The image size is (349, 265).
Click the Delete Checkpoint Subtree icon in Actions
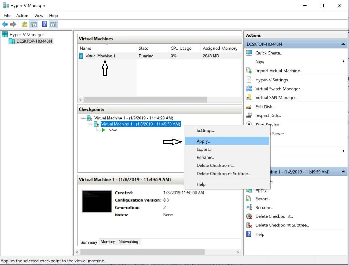[249, 225]
